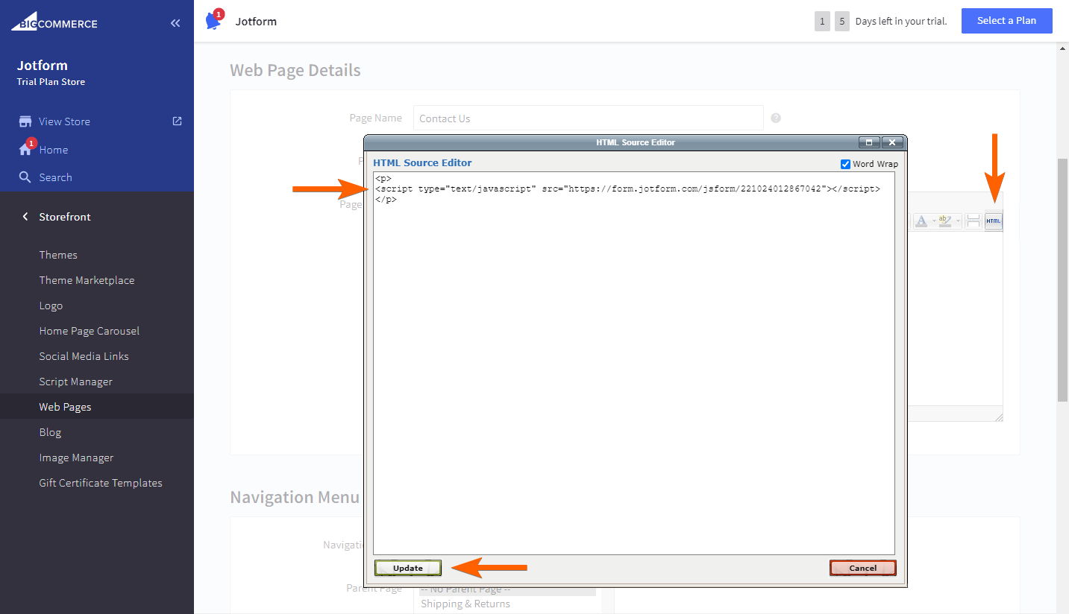Click the Jotform store name in the sidebar
1069x614 pixels.
pos(43,65)
